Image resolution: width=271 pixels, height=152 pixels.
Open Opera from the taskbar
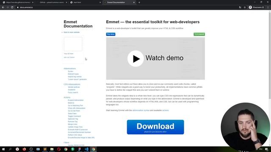[x=59, y=149]
